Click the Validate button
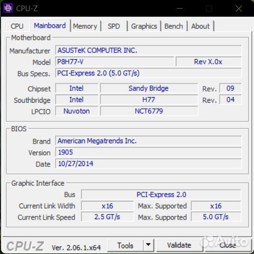Screen dimensions: 254x254 [179, 245]
